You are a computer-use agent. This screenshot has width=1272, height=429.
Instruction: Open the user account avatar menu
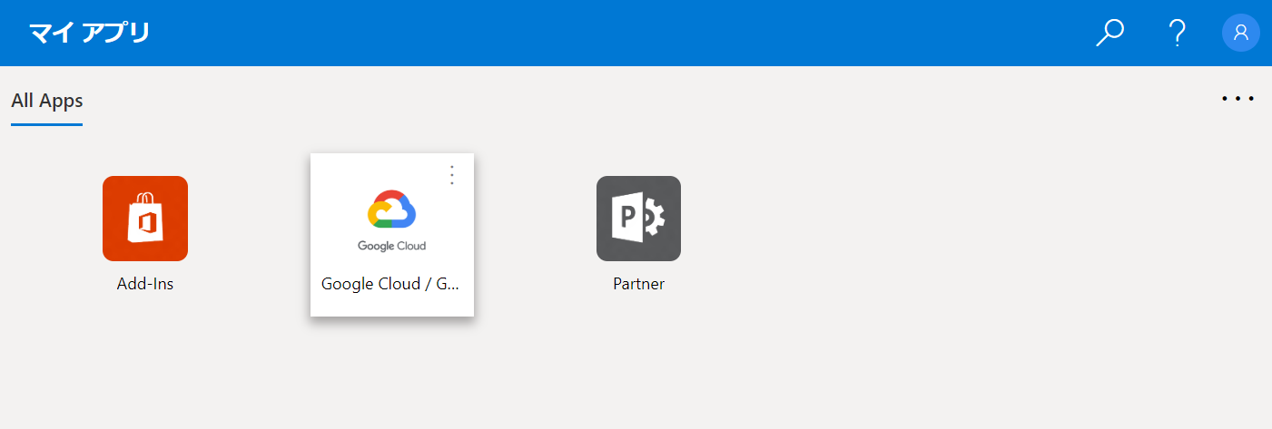(x=1240, y=33)
